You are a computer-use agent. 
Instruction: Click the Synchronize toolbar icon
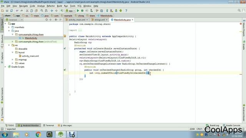click(12, 11)
